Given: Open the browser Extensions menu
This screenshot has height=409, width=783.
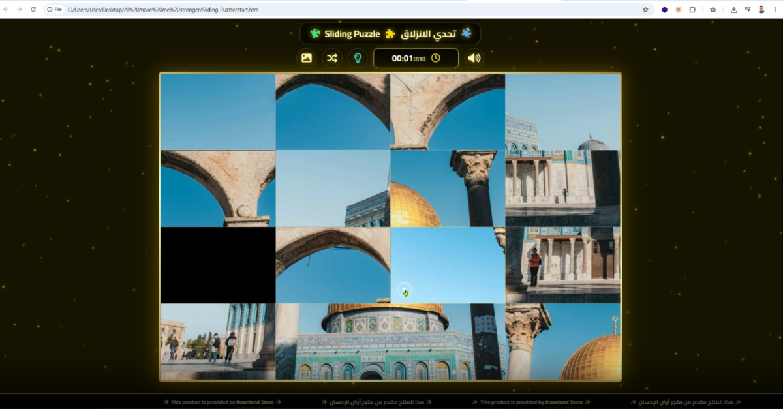Looking at the screenshot, I should [x=692, y=10].
